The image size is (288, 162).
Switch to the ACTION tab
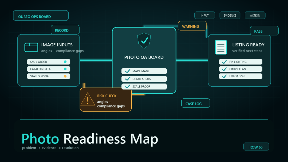255,15
